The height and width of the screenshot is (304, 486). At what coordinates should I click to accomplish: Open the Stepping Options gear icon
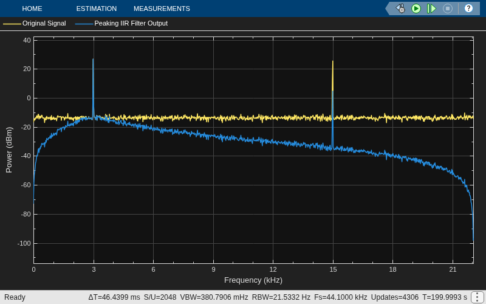(400, 9)
